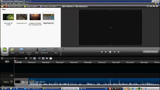
Task: Open the timeline settings gear dropdown
Action: click(x=7, y=62)
